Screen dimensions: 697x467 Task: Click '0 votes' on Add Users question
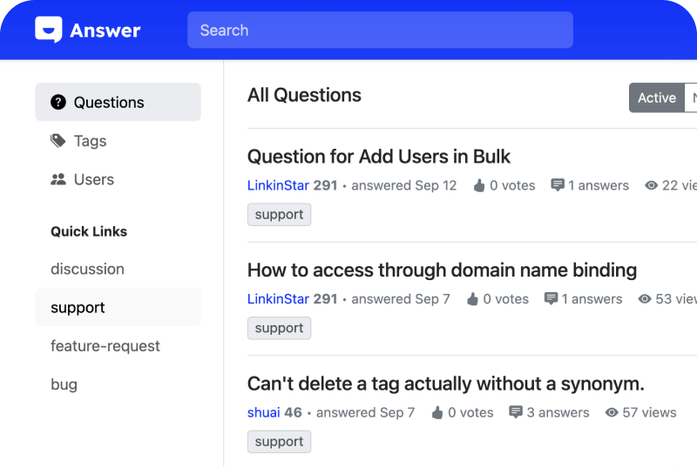coord(512,185)
